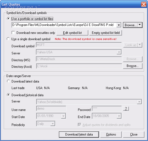The image size is (148, 141).
Task: Click Browse for Directory (MS)
Action: [133, 59]
